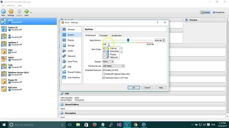Click Cancel in the settings dialog
Viewport: 229px width, 128px height.
(147, 88)
